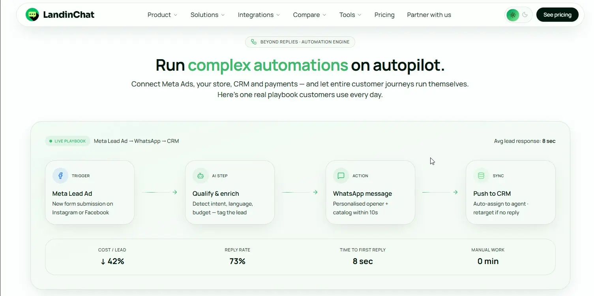The height and width of the screenshot is (296, 594).
Task: Click 'New form submission on Instagram or Facebook'
Action: (83, 208)
